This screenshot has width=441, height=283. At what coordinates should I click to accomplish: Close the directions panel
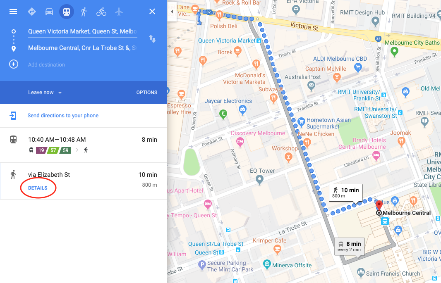(x=152, y=12)
